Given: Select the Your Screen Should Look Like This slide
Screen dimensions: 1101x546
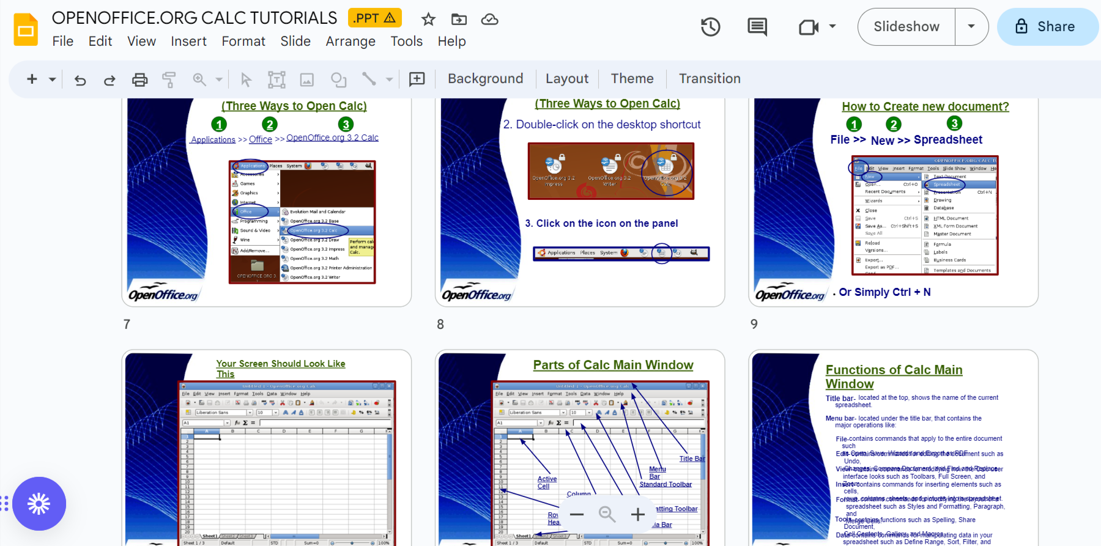Looking at the screenshot, I should [267, 448].
